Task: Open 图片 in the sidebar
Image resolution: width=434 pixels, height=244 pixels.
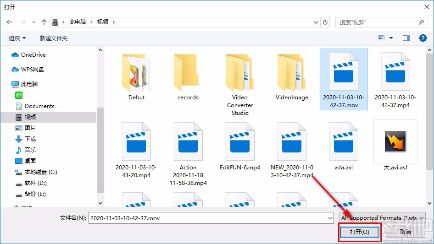Action: pyautogui.click(x=26, y=128)
